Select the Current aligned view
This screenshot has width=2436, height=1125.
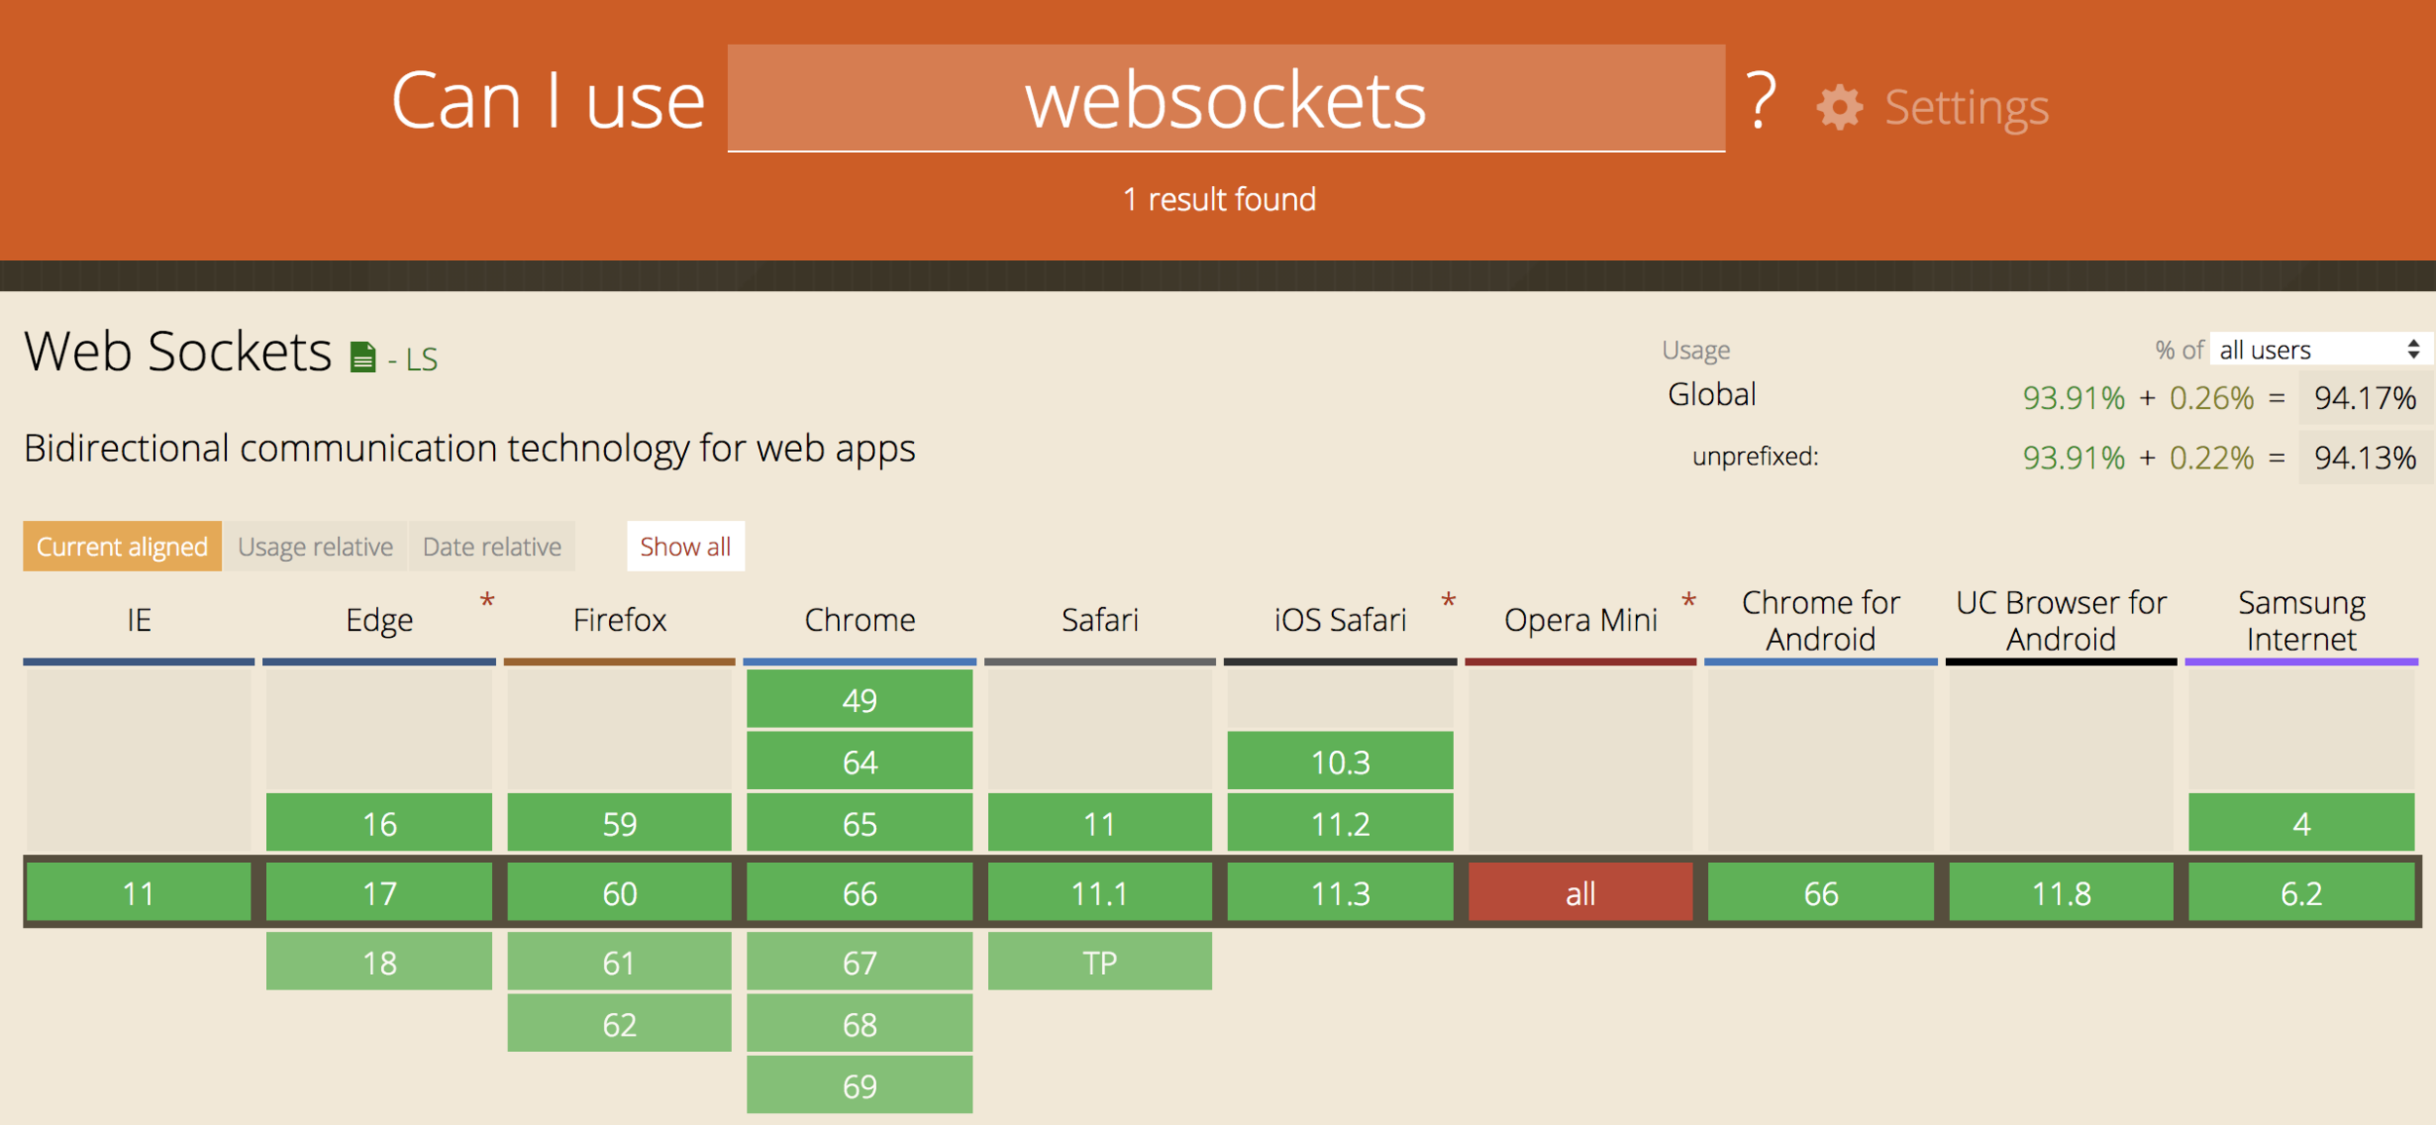[122, 546]
